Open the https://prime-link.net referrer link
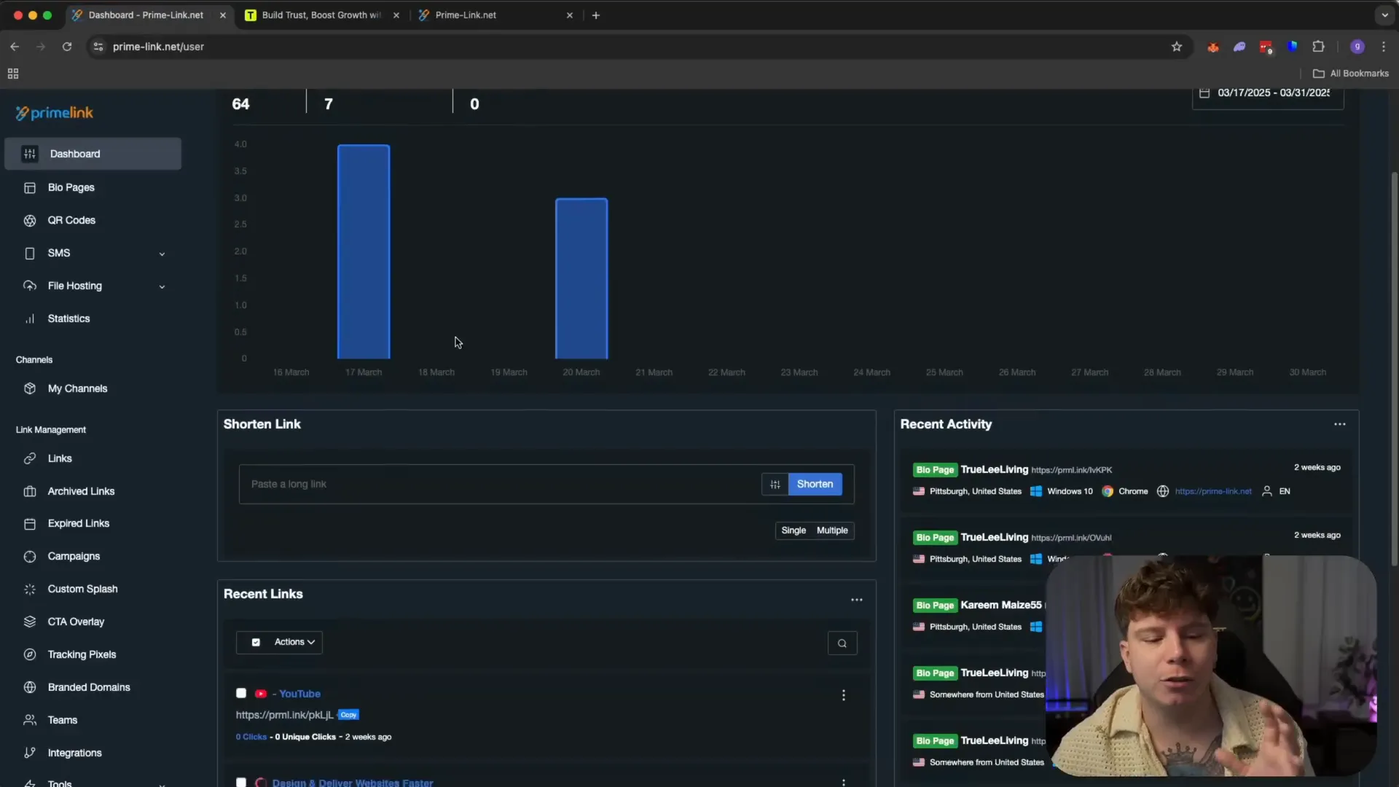The image size is (1399, 787). point(1213,492)
